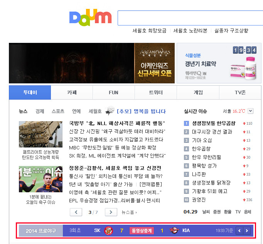Open trending issue 대구시장 경선 결과

212,132
